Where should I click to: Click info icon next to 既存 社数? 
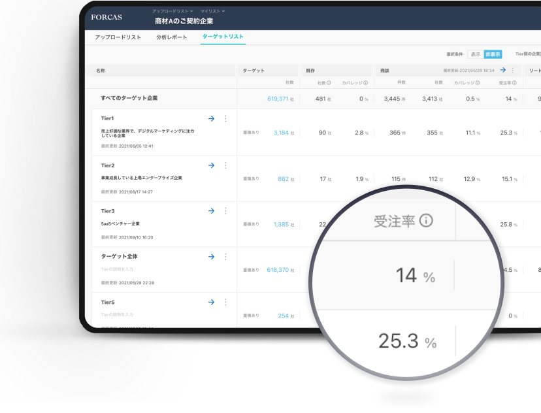pyautogui.click(x=329, y=83)
